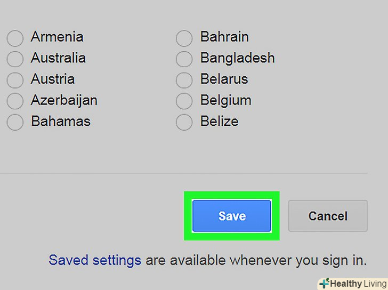
Task: Click the green plus Healthy Living icon
Action: pos(324,283)
